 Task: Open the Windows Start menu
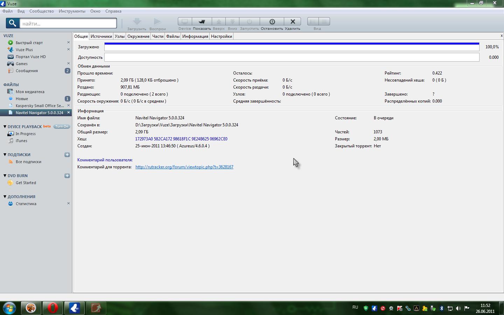click(x=9, y=308)
